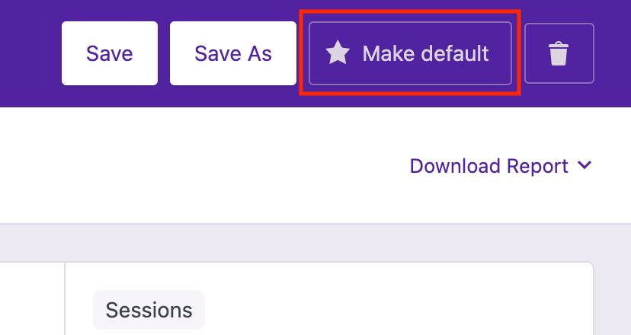Remove this saved view via trash icon
This screenshot has height=335, width=631.
[x=559, y=53]
